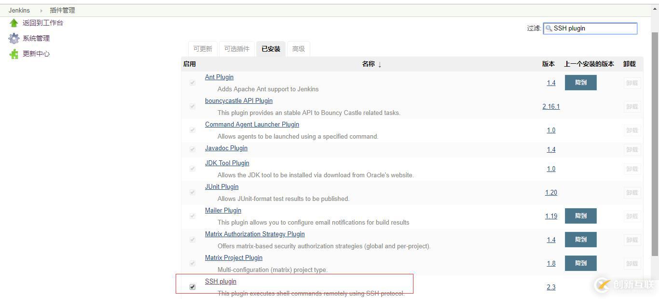The image size is (659, 299).
Task: Uninstall the Matrix Authorization Strategy Plugin
Action: [x=632, y=240]
